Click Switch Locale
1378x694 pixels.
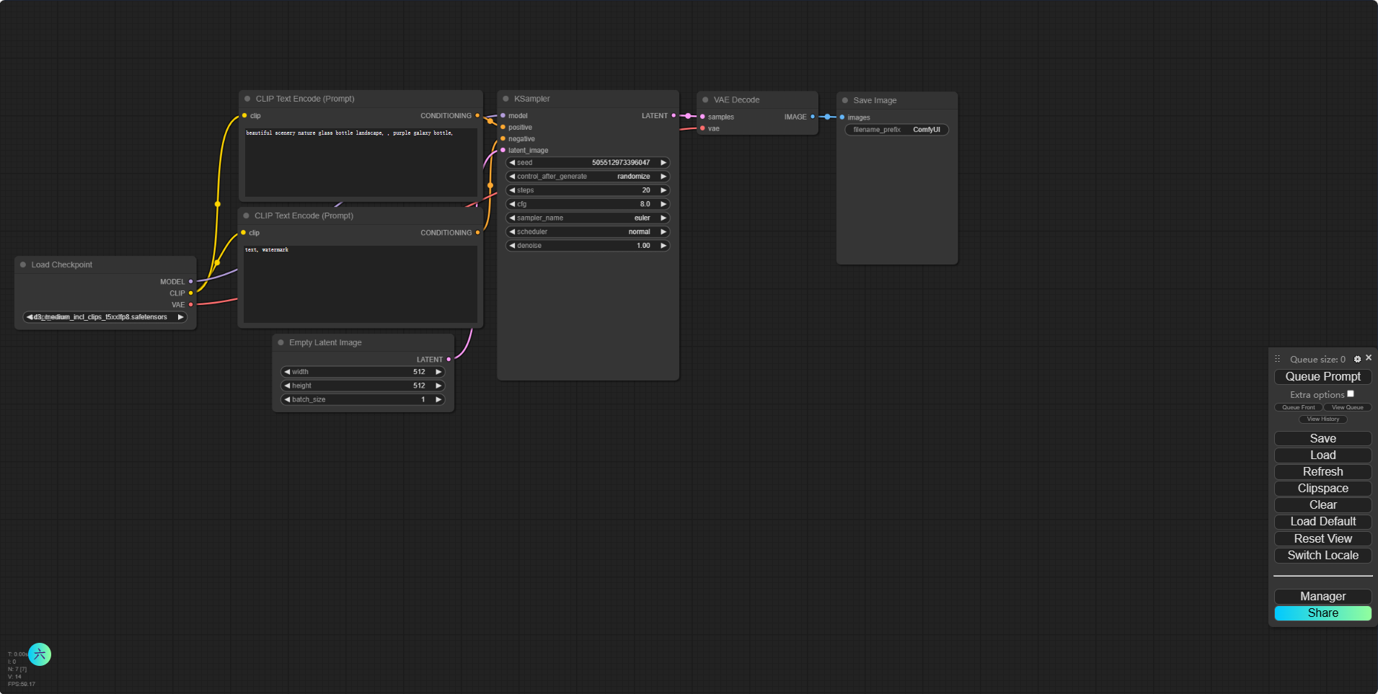tap(1322, 556)
